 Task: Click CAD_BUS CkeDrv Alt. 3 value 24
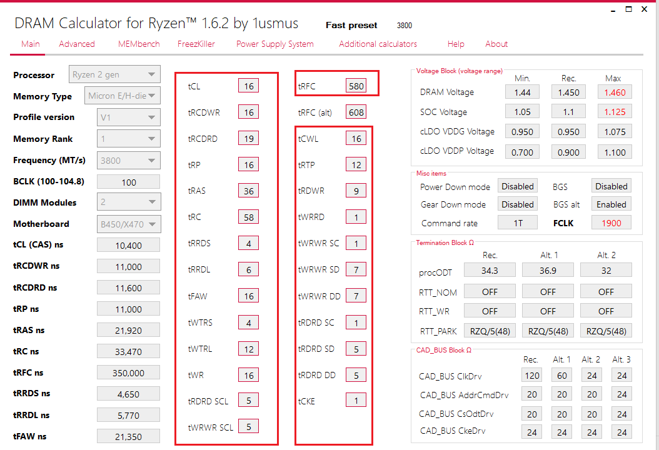pyautogui.click(x=622, y=431)
